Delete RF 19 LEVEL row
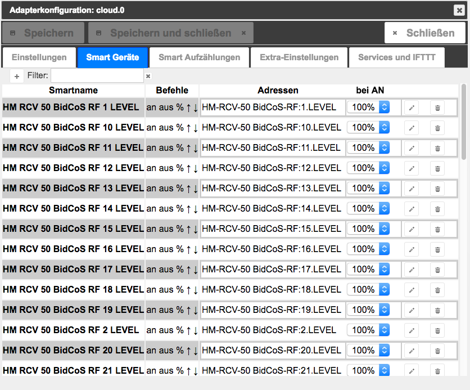The width and height of the screenshot is (470, 390). 437,310
